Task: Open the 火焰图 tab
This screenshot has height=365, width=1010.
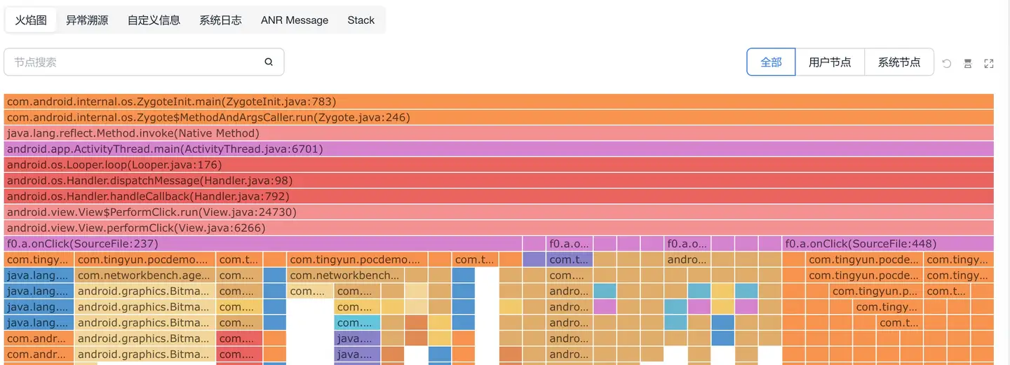Action: point(31,20)
